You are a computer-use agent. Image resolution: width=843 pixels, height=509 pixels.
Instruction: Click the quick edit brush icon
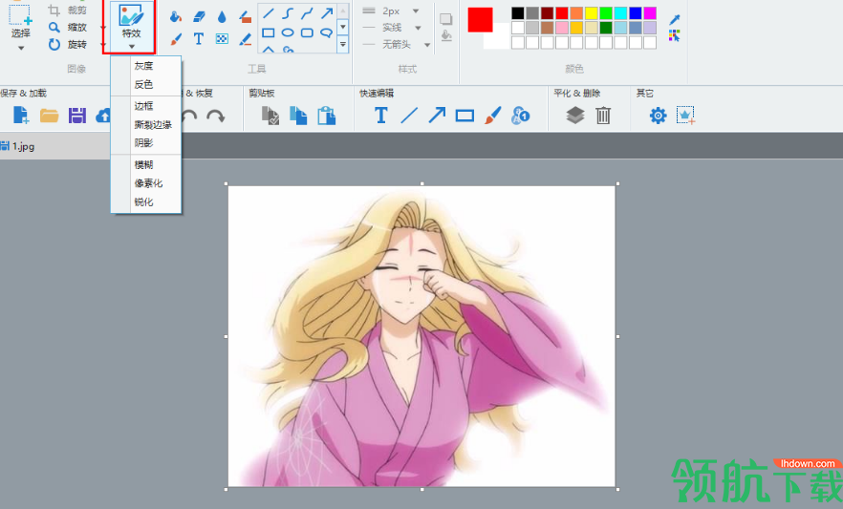pos(492,115)
